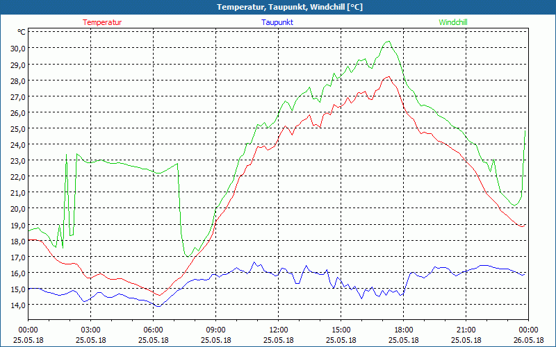
Task: Select the 25,0 y-axis value
Action: coord(18,128)
